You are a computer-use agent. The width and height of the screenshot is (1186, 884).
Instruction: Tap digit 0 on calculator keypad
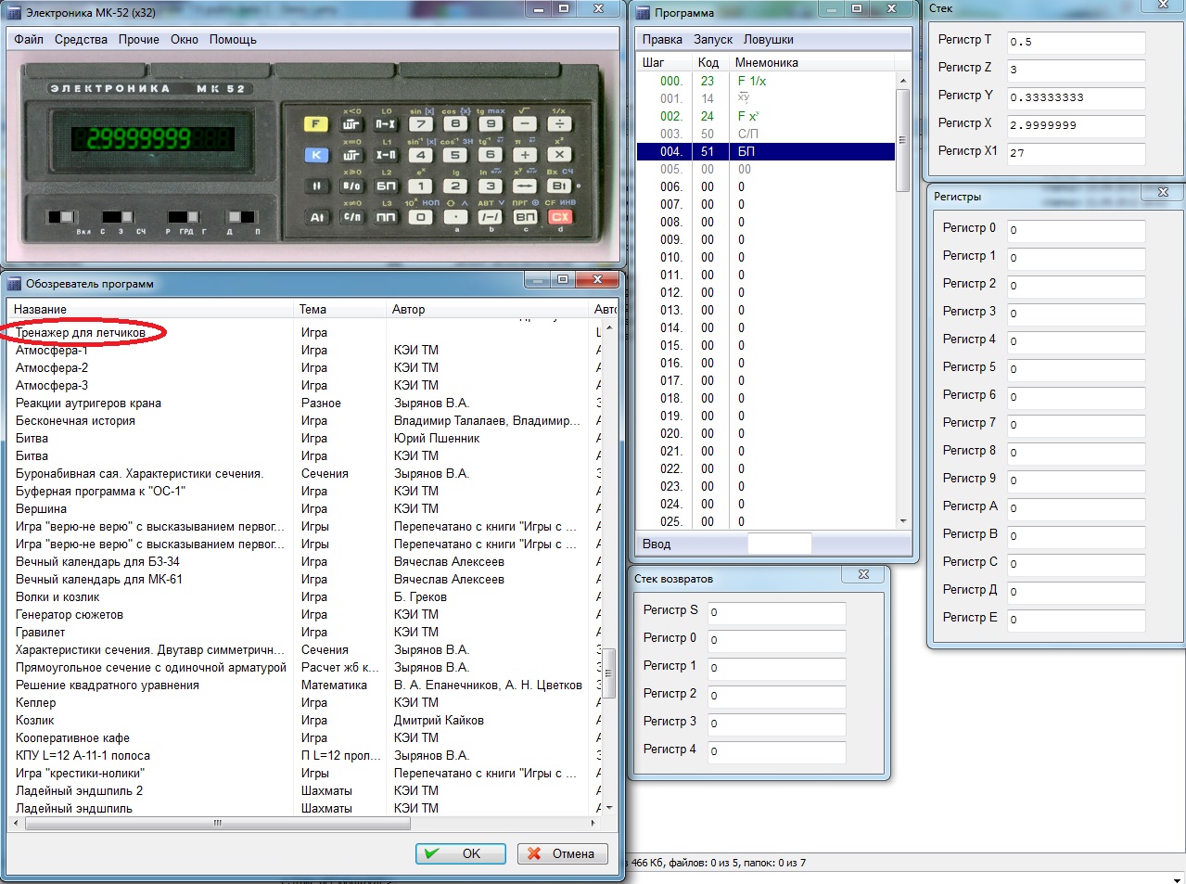(x=420, y=217)
